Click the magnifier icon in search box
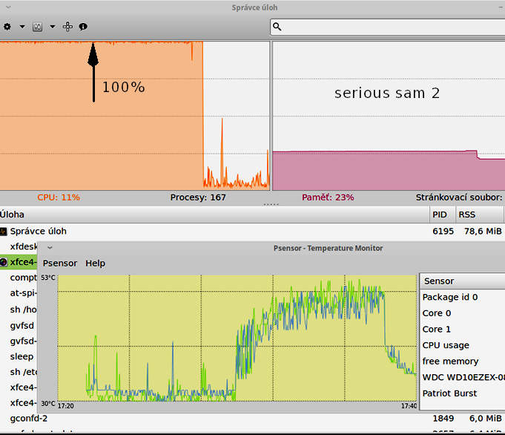The width and height of the screenshot is (505, 435). [277, 27]
